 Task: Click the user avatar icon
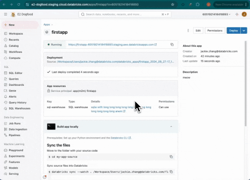244,14
